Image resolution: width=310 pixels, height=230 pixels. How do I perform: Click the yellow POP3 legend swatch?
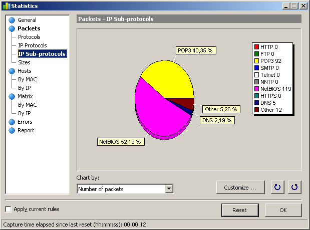256,61
